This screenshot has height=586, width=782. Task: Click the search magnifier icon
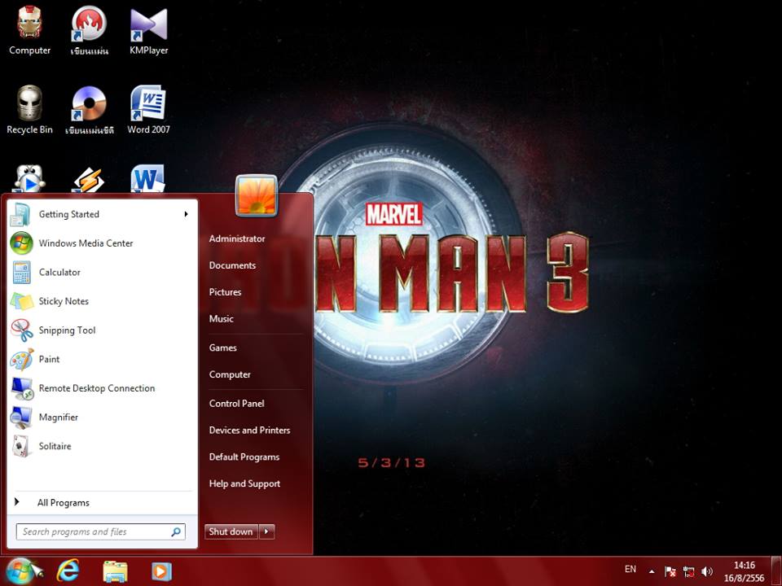176,531
